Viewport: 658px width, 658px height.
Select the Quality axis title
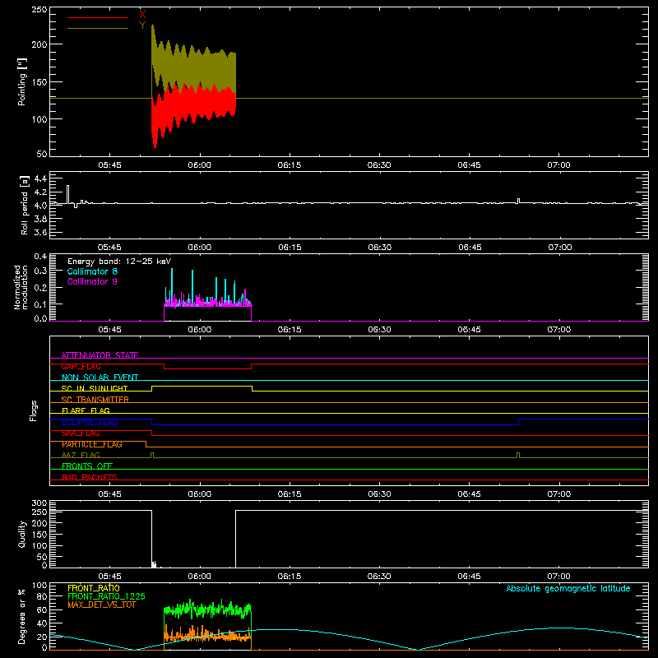click(x=22, y=534)
